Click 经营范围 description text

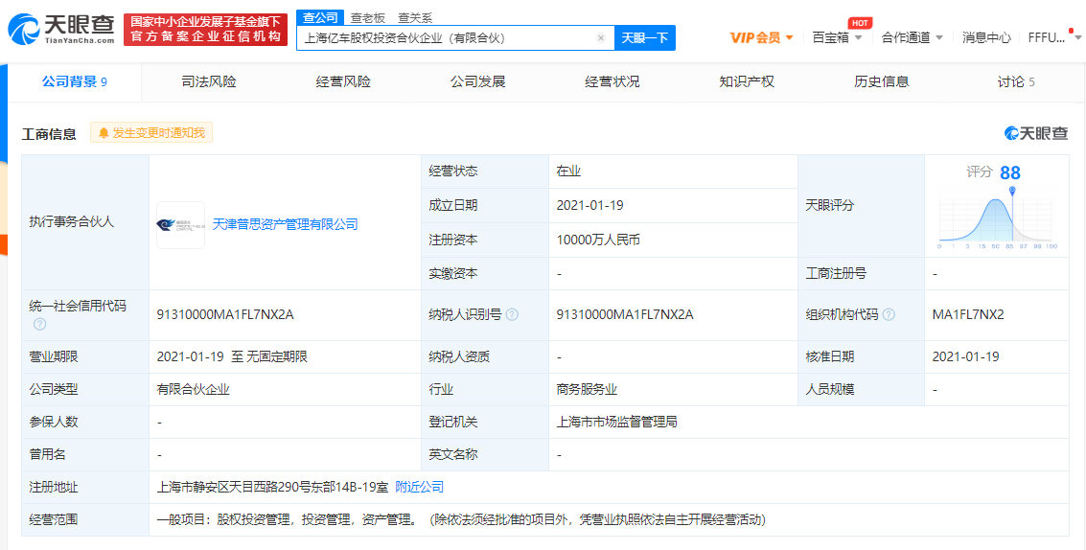point(461,518)
